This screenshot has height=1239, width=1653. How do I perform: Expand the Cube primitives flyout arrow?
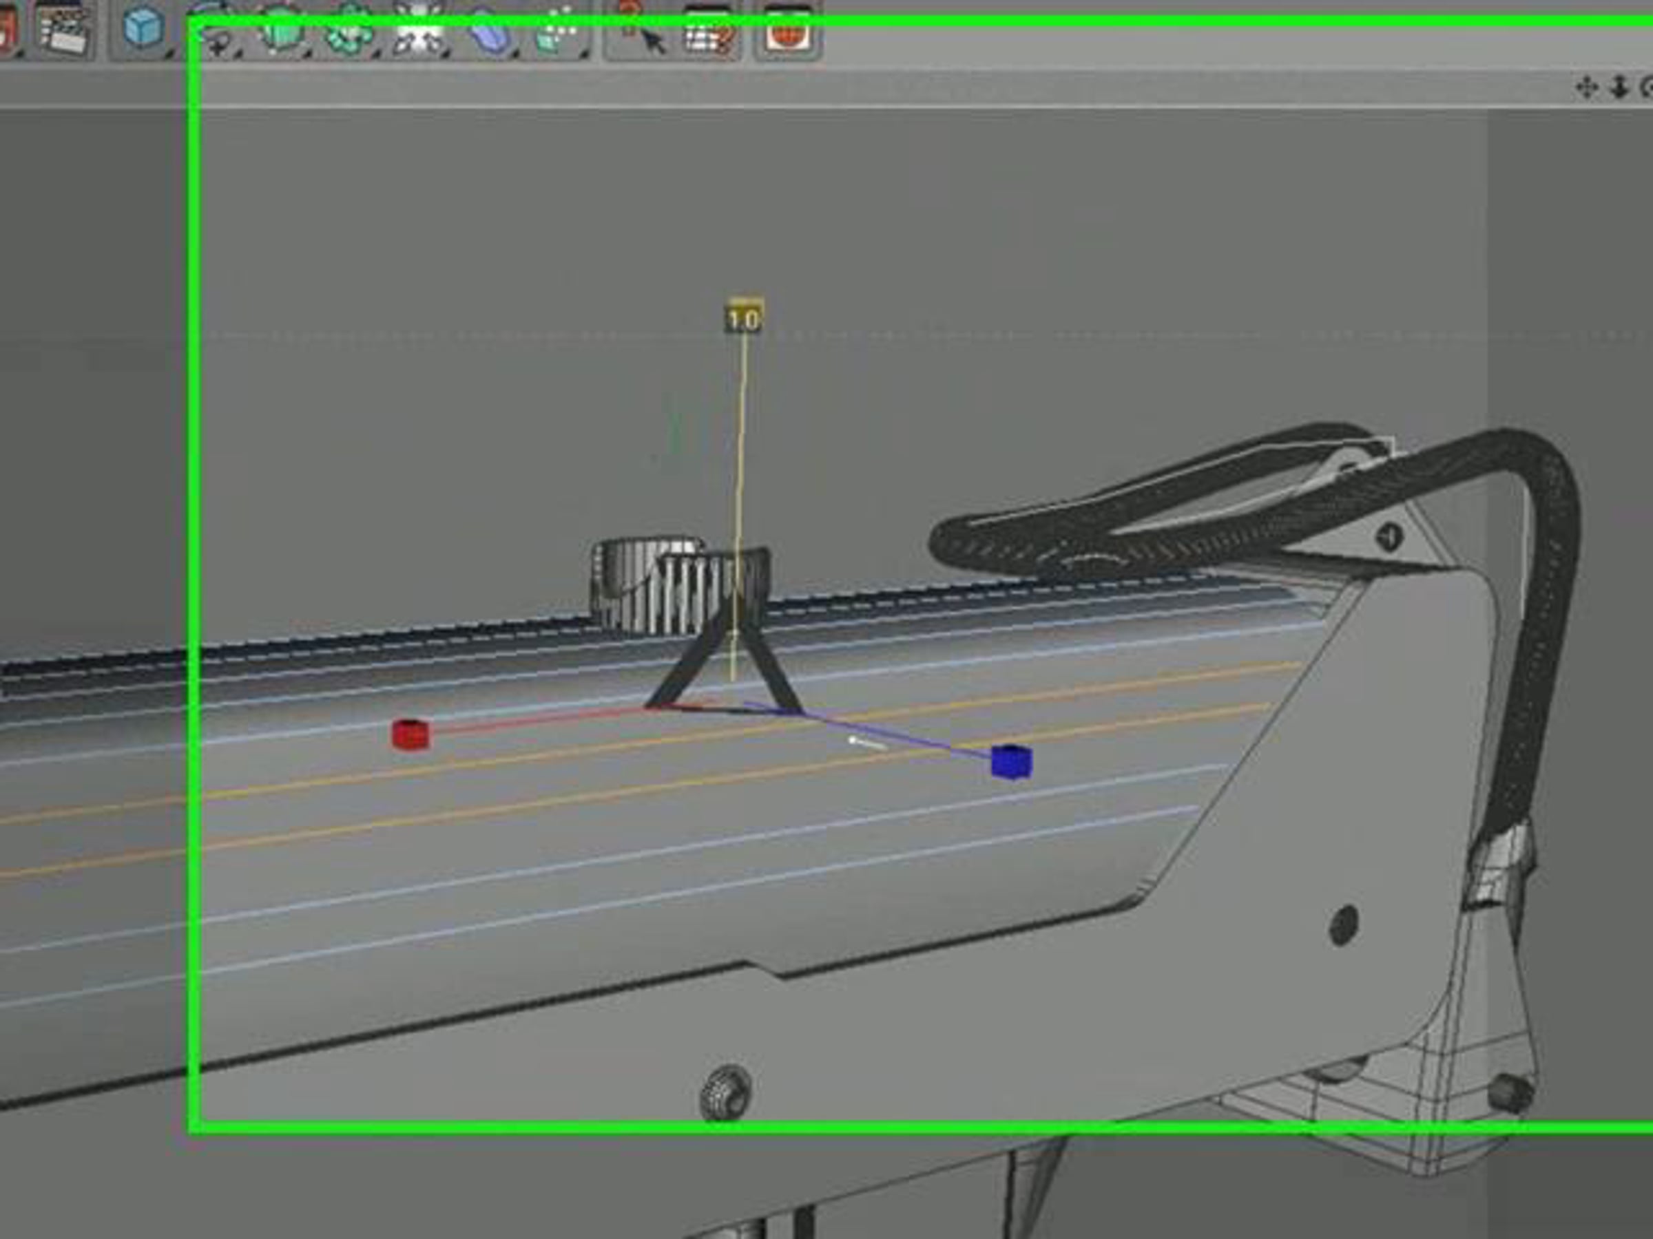[169, 54]
